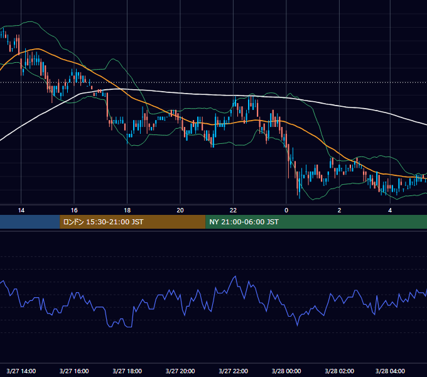Click the '0' hour label on the price chart axis
The height and width of the screenshot is (377, 427).
click(x=286, y=210)
